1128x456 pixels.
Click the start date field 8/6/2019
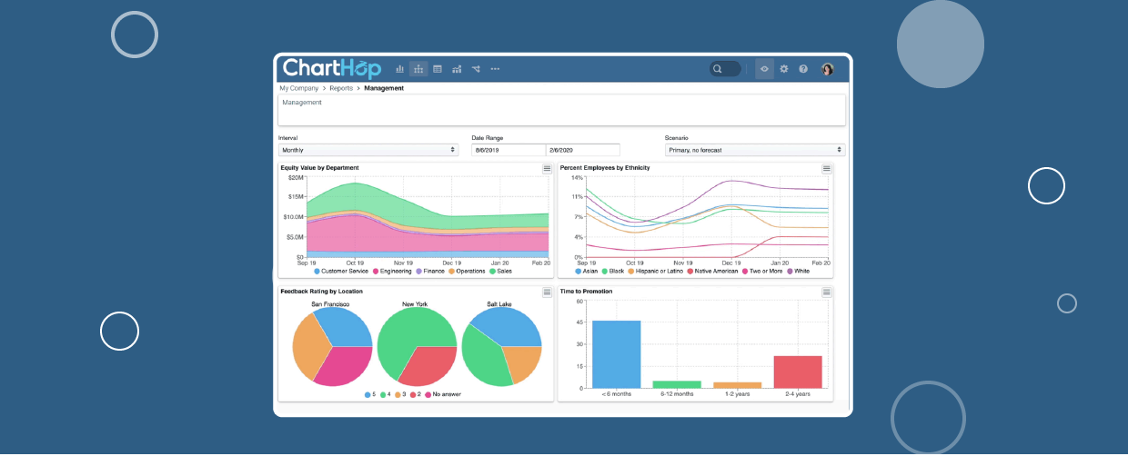508,150
